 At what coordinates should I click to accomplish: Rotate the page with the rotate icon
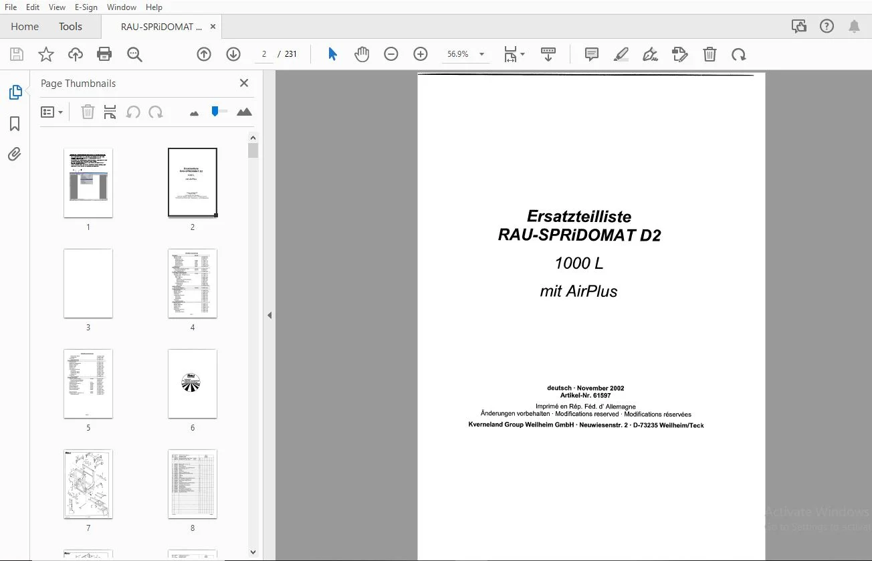pyautogui.click(x=739, y=54)
